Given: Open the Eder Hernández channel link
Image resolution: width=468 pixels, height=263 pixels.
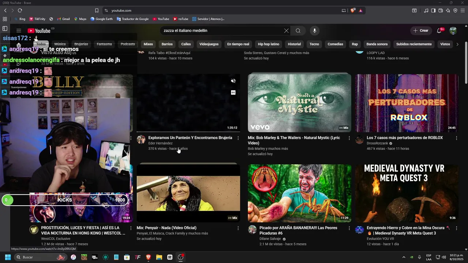Looking at the screenshot, I should (x=160, y=144).
